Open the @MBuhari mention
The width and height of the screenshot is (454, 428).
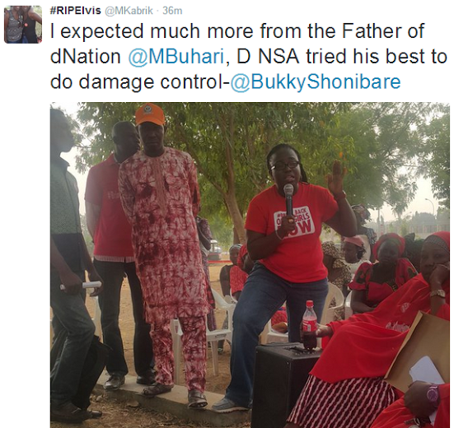pyautogui.click(x=176, y=57)
